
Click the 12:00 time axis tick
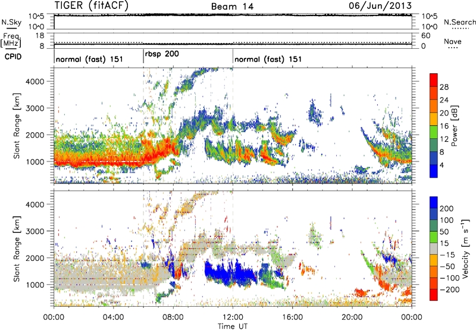coord(233,317)
